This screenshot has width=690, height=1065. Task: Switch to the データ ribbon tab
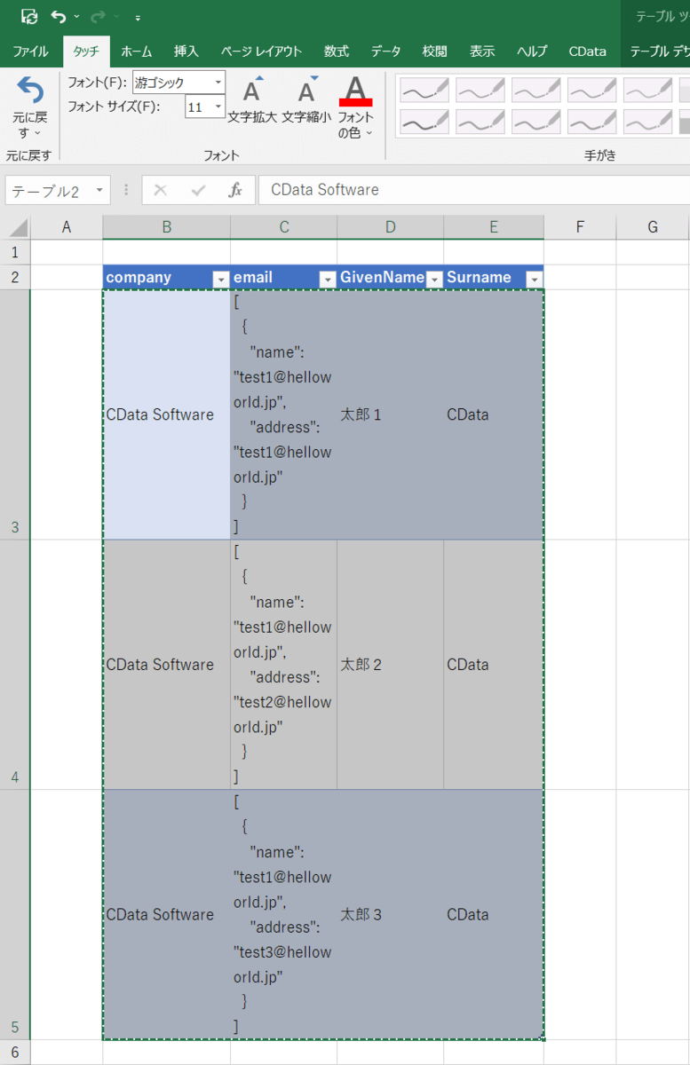[385, 51]
